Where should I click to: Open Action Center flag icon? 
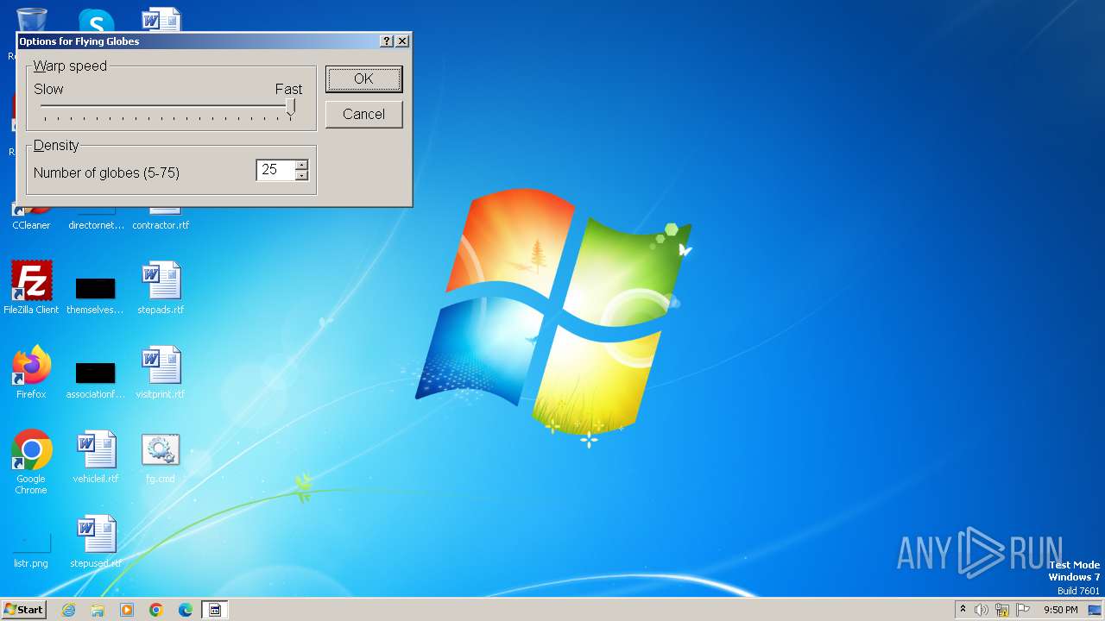pyautogui.click(x=1023, y=610)
